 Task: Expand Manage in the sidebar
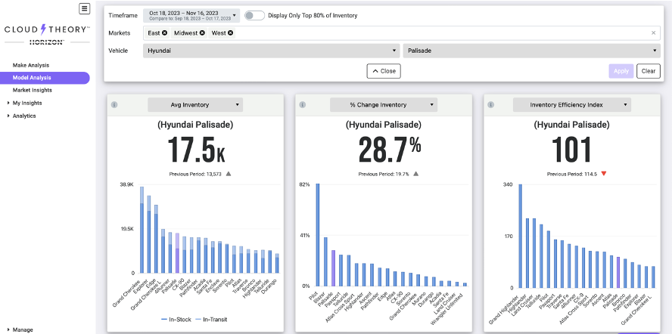(x=22, y=329)
